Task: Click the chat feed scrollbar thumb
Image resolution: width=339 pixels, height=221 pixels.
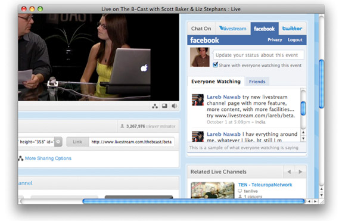Action: click(x=303, y=108)
